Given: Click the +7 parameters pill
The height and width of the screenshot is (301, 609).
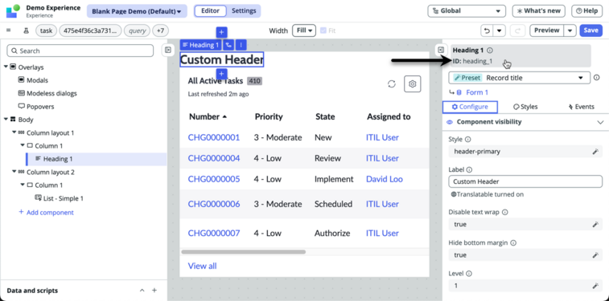Looking at the screenshot, I should (x=160, y=31).
